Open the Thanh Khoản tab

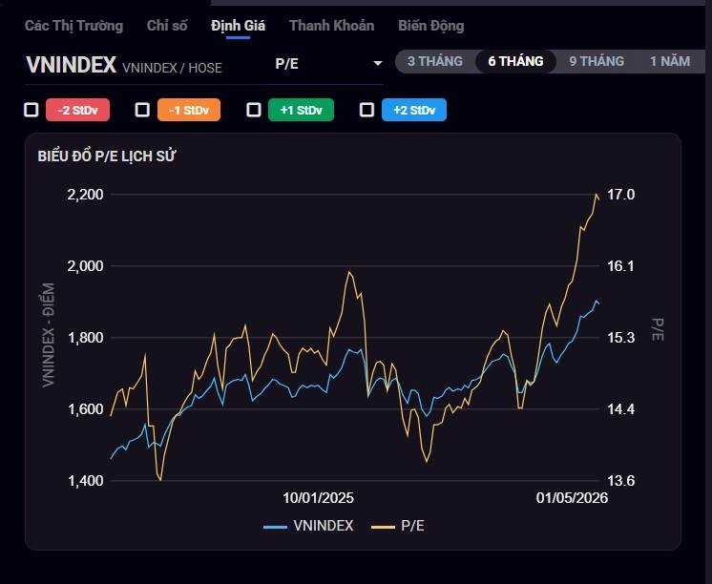pyautogui.click(x=331, y=26)
